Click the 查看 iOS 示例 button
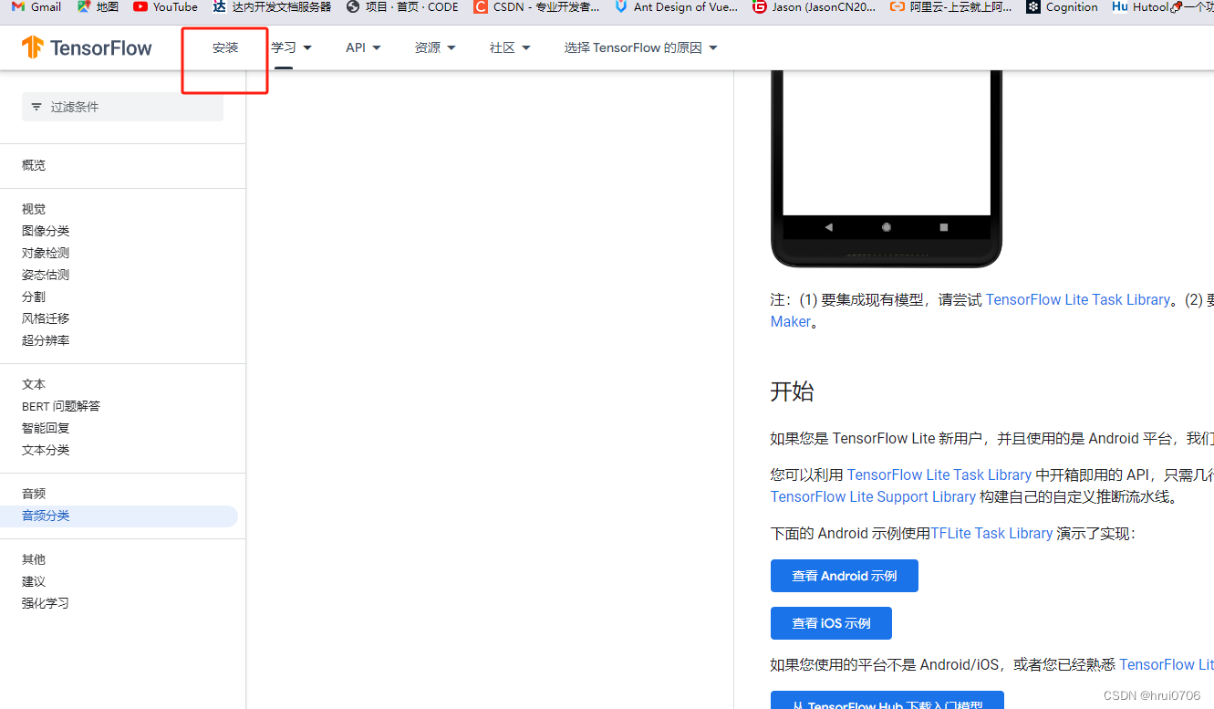Image resolution: width=1214 pixels, height=709 pixels. (x=831, y=623)
